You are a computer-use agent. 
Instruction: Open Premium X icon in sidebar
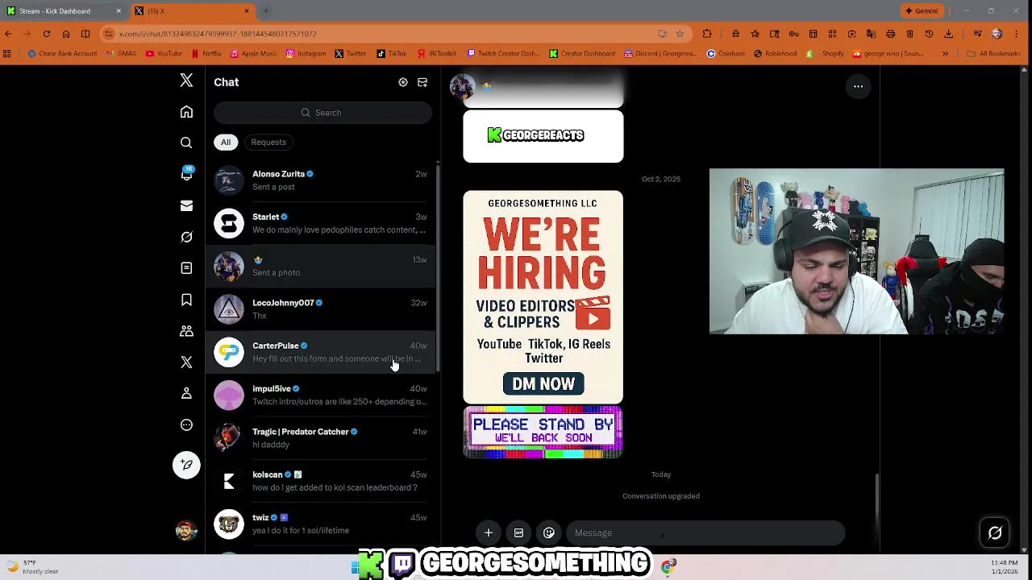(186, 362)
